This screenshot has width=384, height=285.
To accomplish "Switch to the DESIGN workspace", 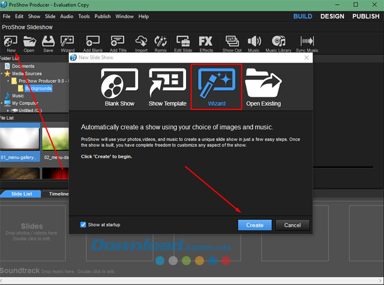I will [x=332, y=16].
